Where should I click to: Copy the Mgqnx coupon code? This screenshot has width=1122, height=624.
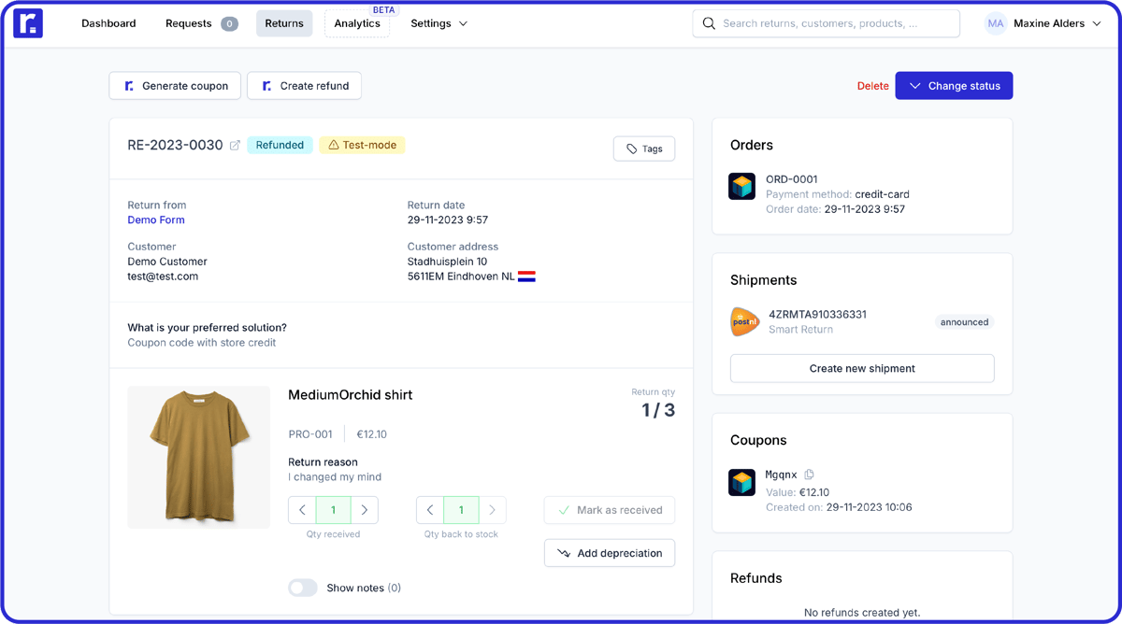coord(809,475)
